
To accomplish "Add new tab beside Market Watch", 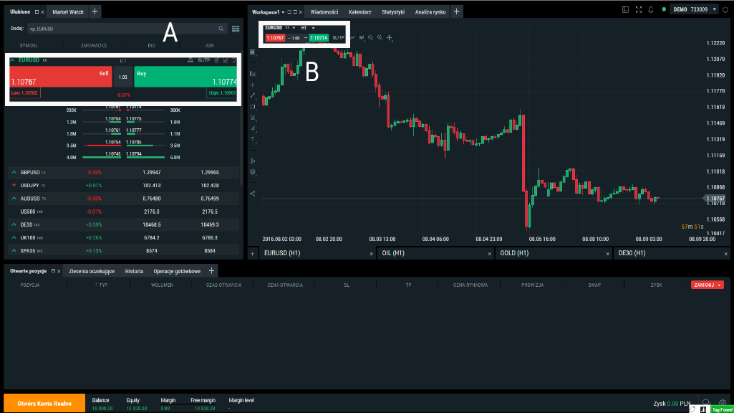I will click(x=95, y=11).
